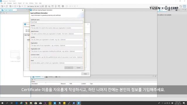The image size is (187, 105).
Task: Open the Edit menu
Action: pyautogui.click(x=5, y=3)
